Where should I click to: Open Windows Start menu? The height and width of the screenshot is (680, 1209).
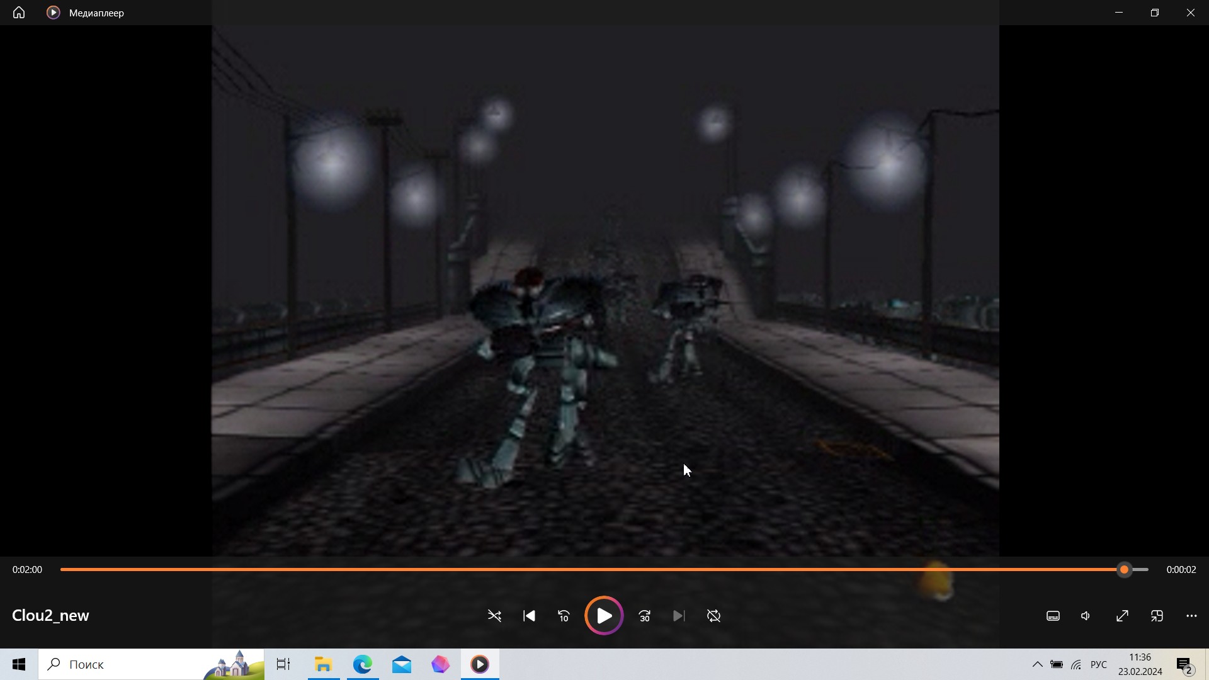pyautogui.click(x=19, y=664)
